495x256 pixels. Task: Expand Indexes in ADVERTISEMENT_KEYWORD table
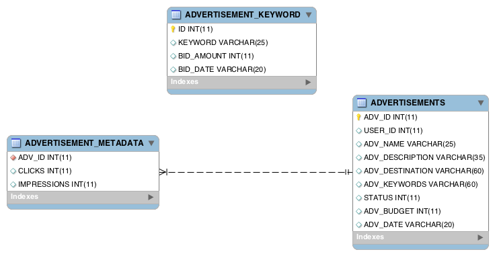308,82
